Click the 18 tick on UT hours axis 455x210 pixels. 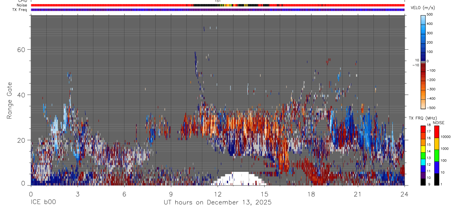point(311,194)
